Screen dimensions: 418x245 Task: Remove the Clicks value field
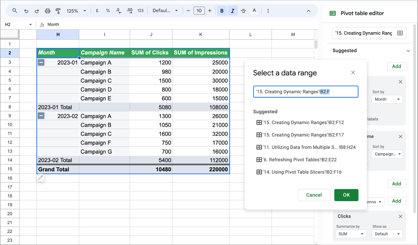(400, 216)
